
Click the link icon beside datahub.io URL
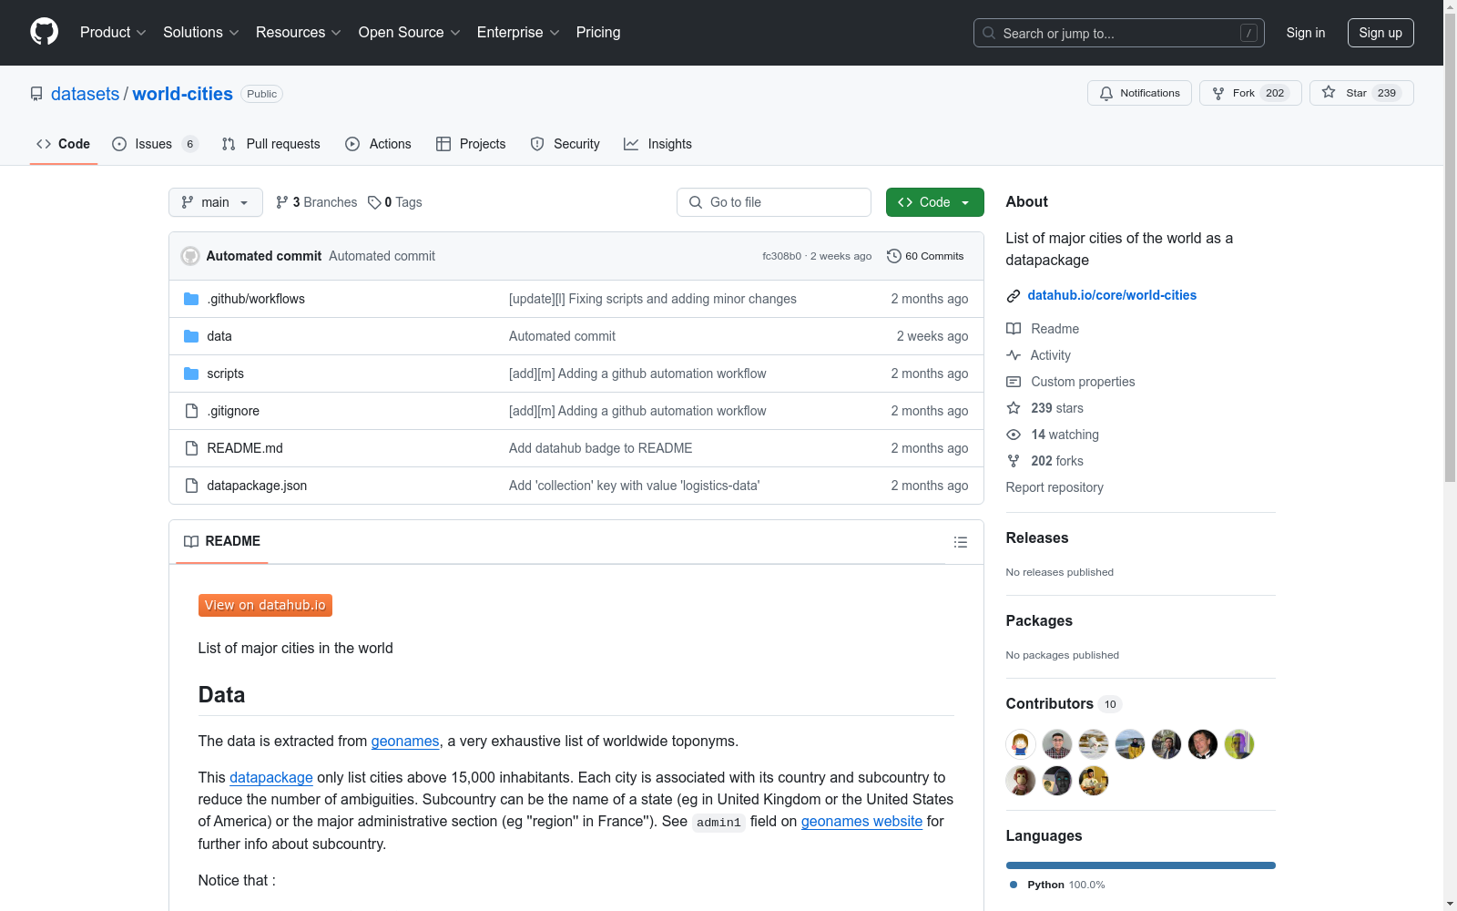1014,296
